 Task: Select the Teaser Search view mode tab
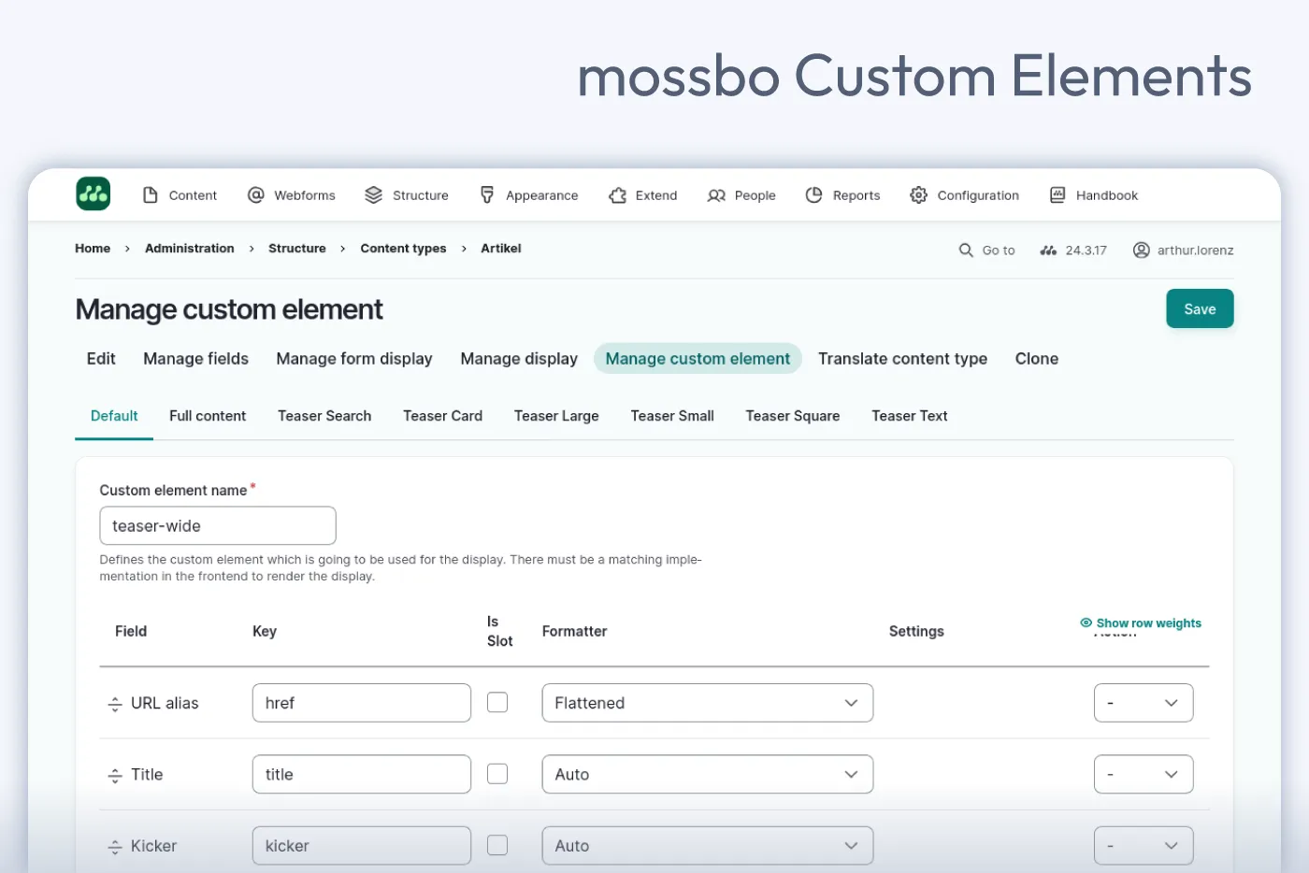[x=324, y=416]
